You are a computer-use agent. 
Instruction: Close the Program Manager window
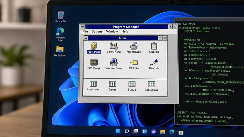[x=175, y=27]
